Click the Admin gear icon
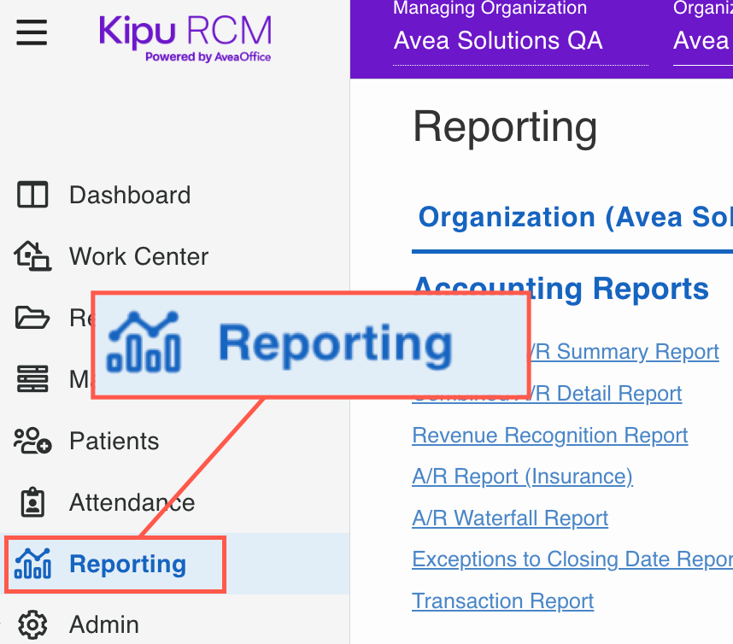733x644 pixels. click(32, 624)
